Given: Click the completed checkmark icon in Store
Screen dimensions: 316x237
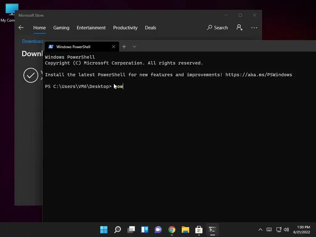Looking at the screenshot, I should 31,75.
